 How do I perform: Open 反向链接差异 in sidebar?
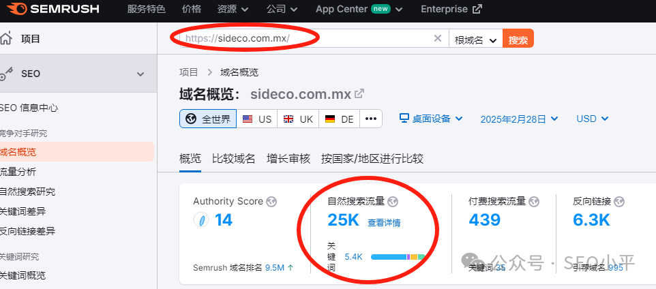(27, 231)
